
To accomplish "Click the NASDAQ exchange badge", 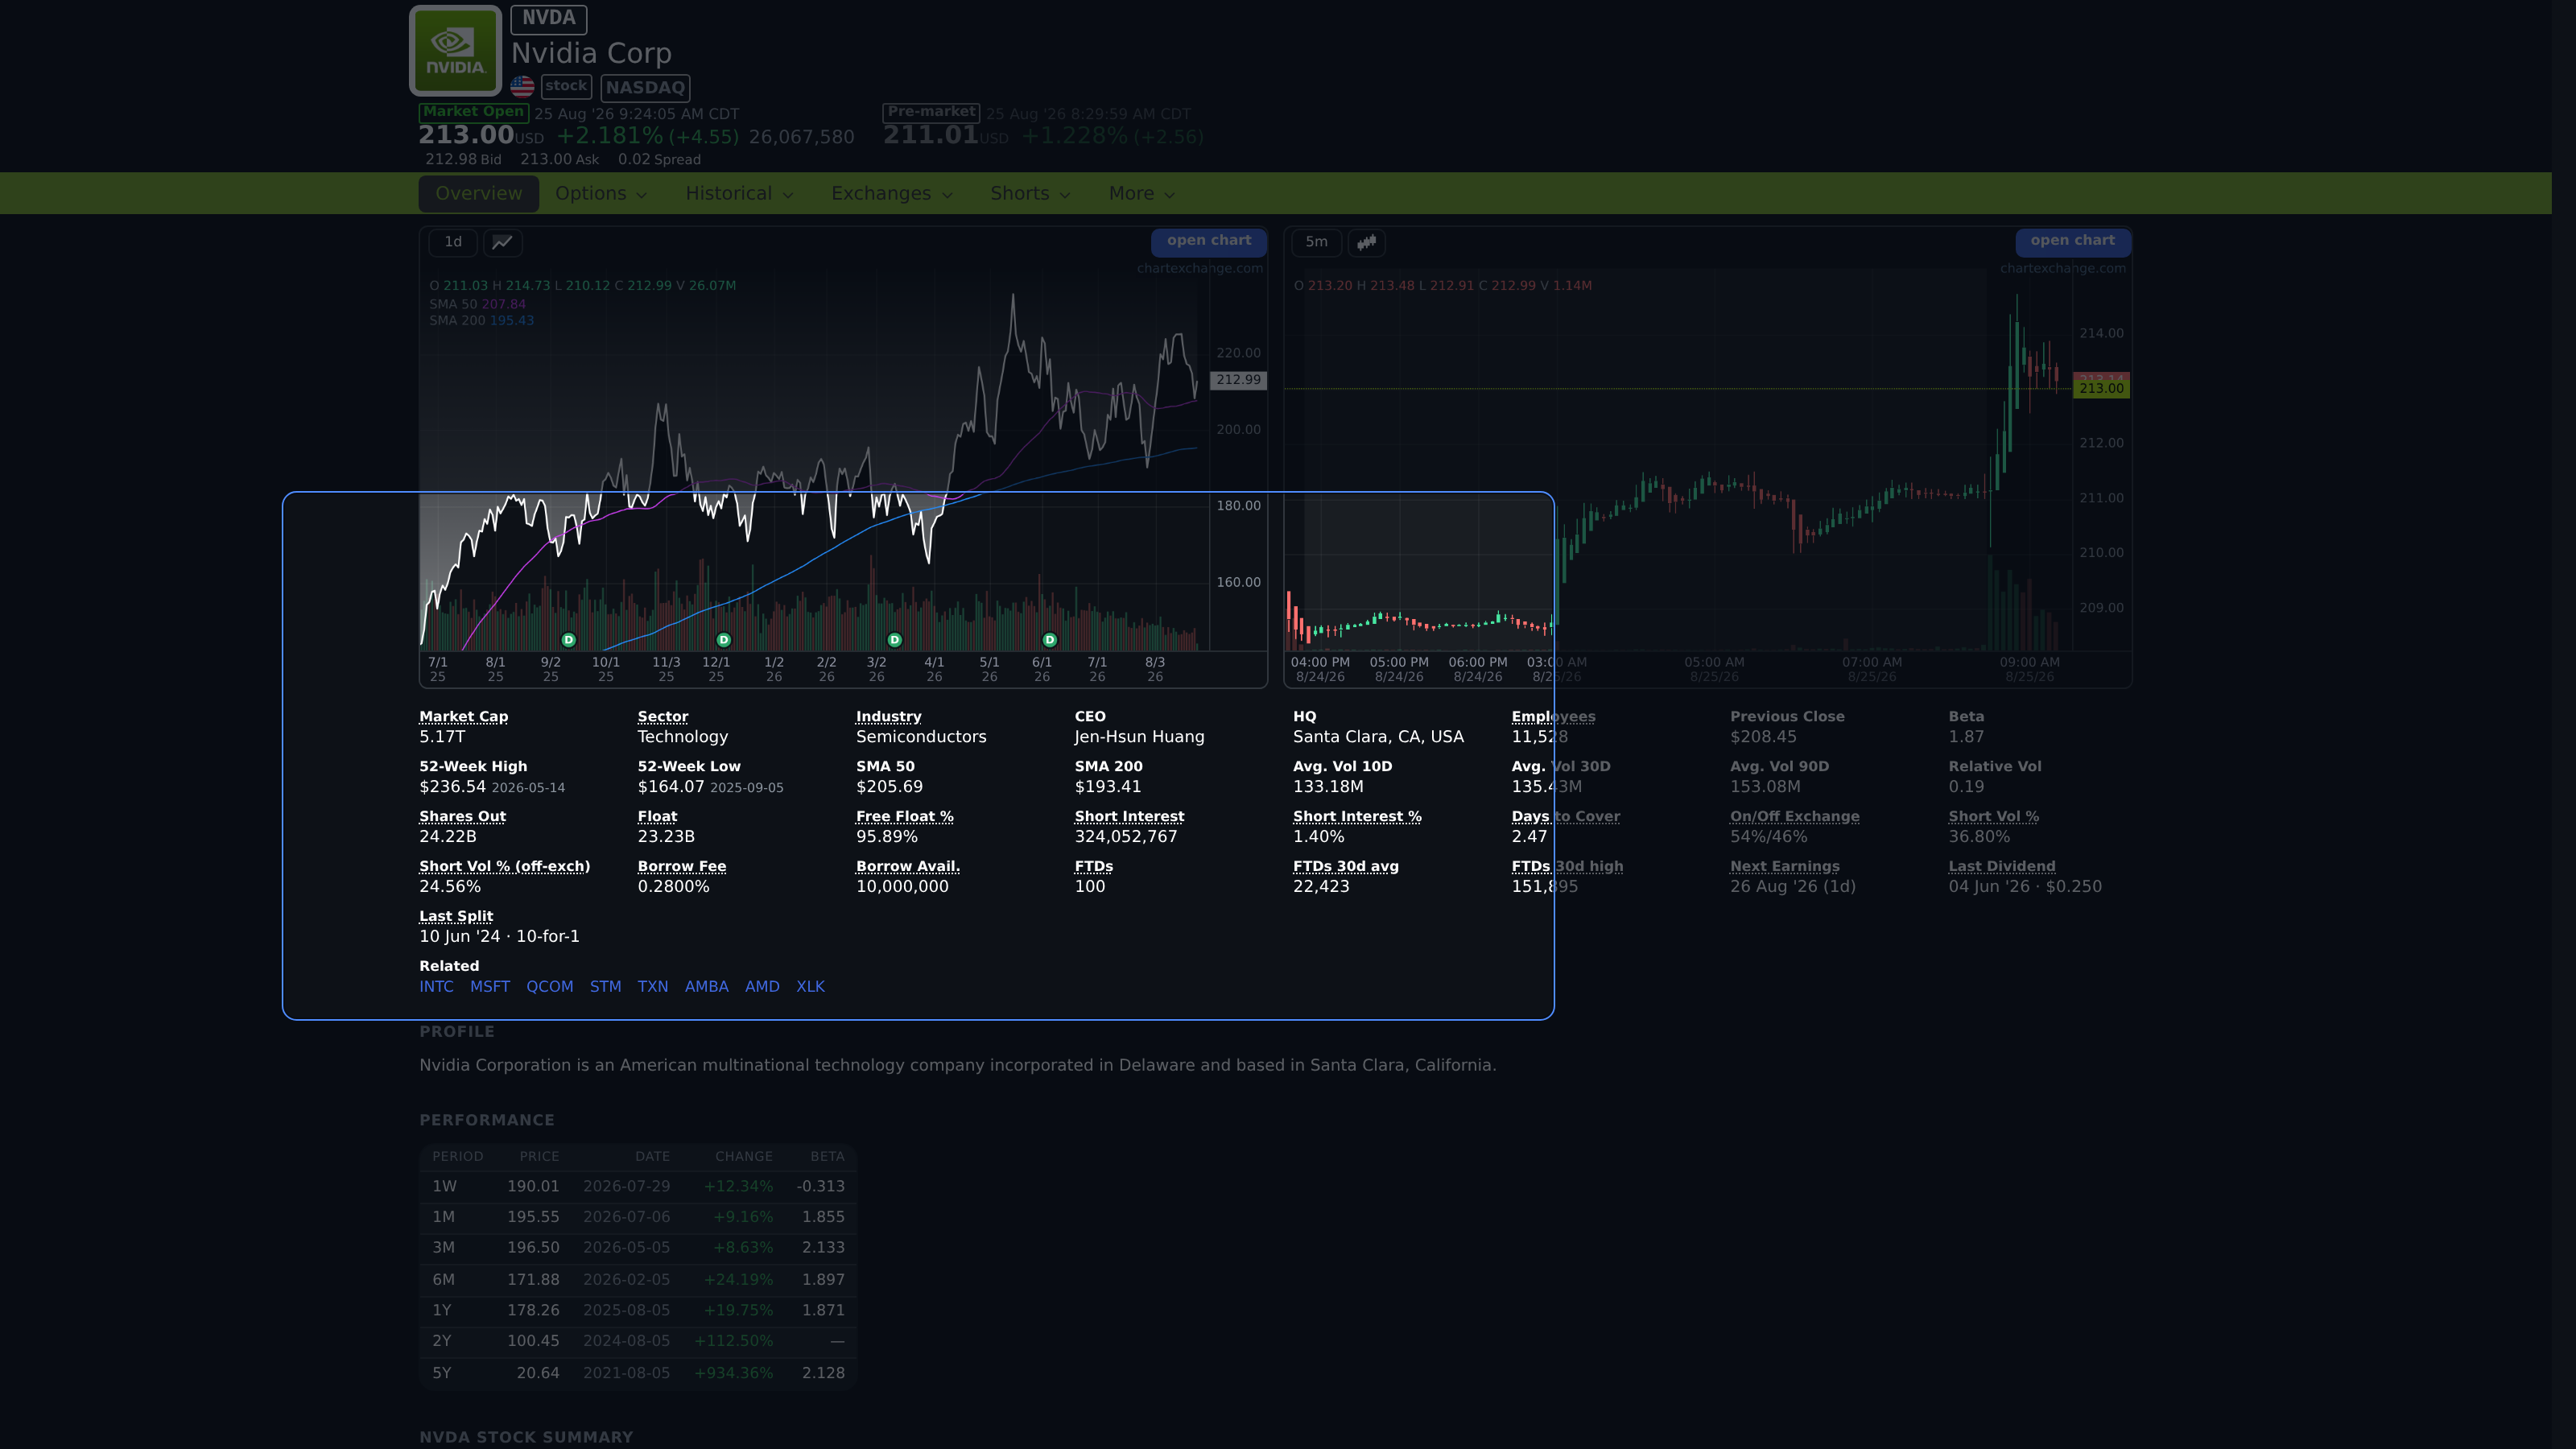I will click(x=645, y=88).
